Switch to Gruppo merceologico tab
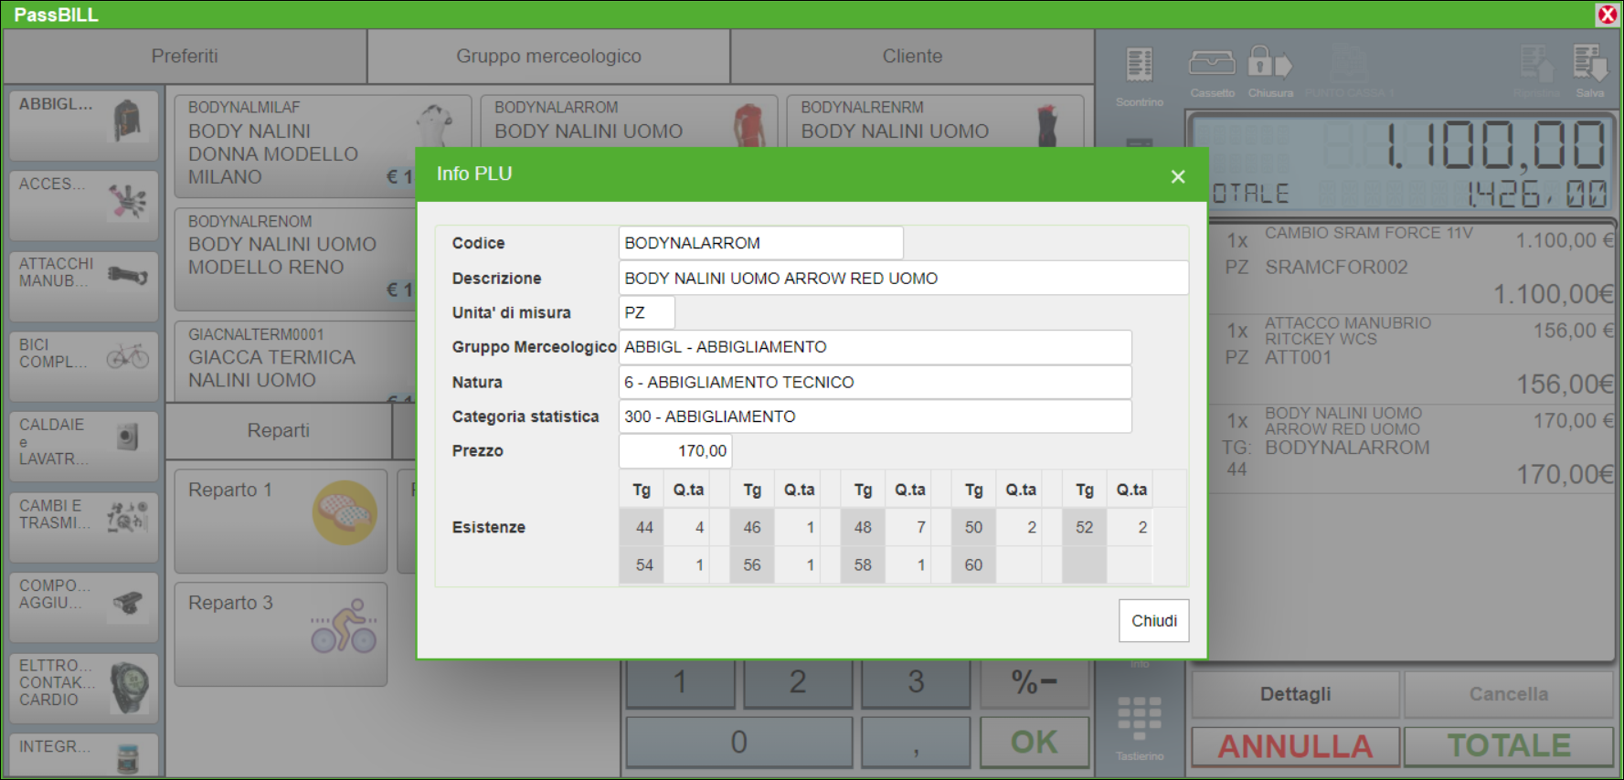 tap(548, 56)
